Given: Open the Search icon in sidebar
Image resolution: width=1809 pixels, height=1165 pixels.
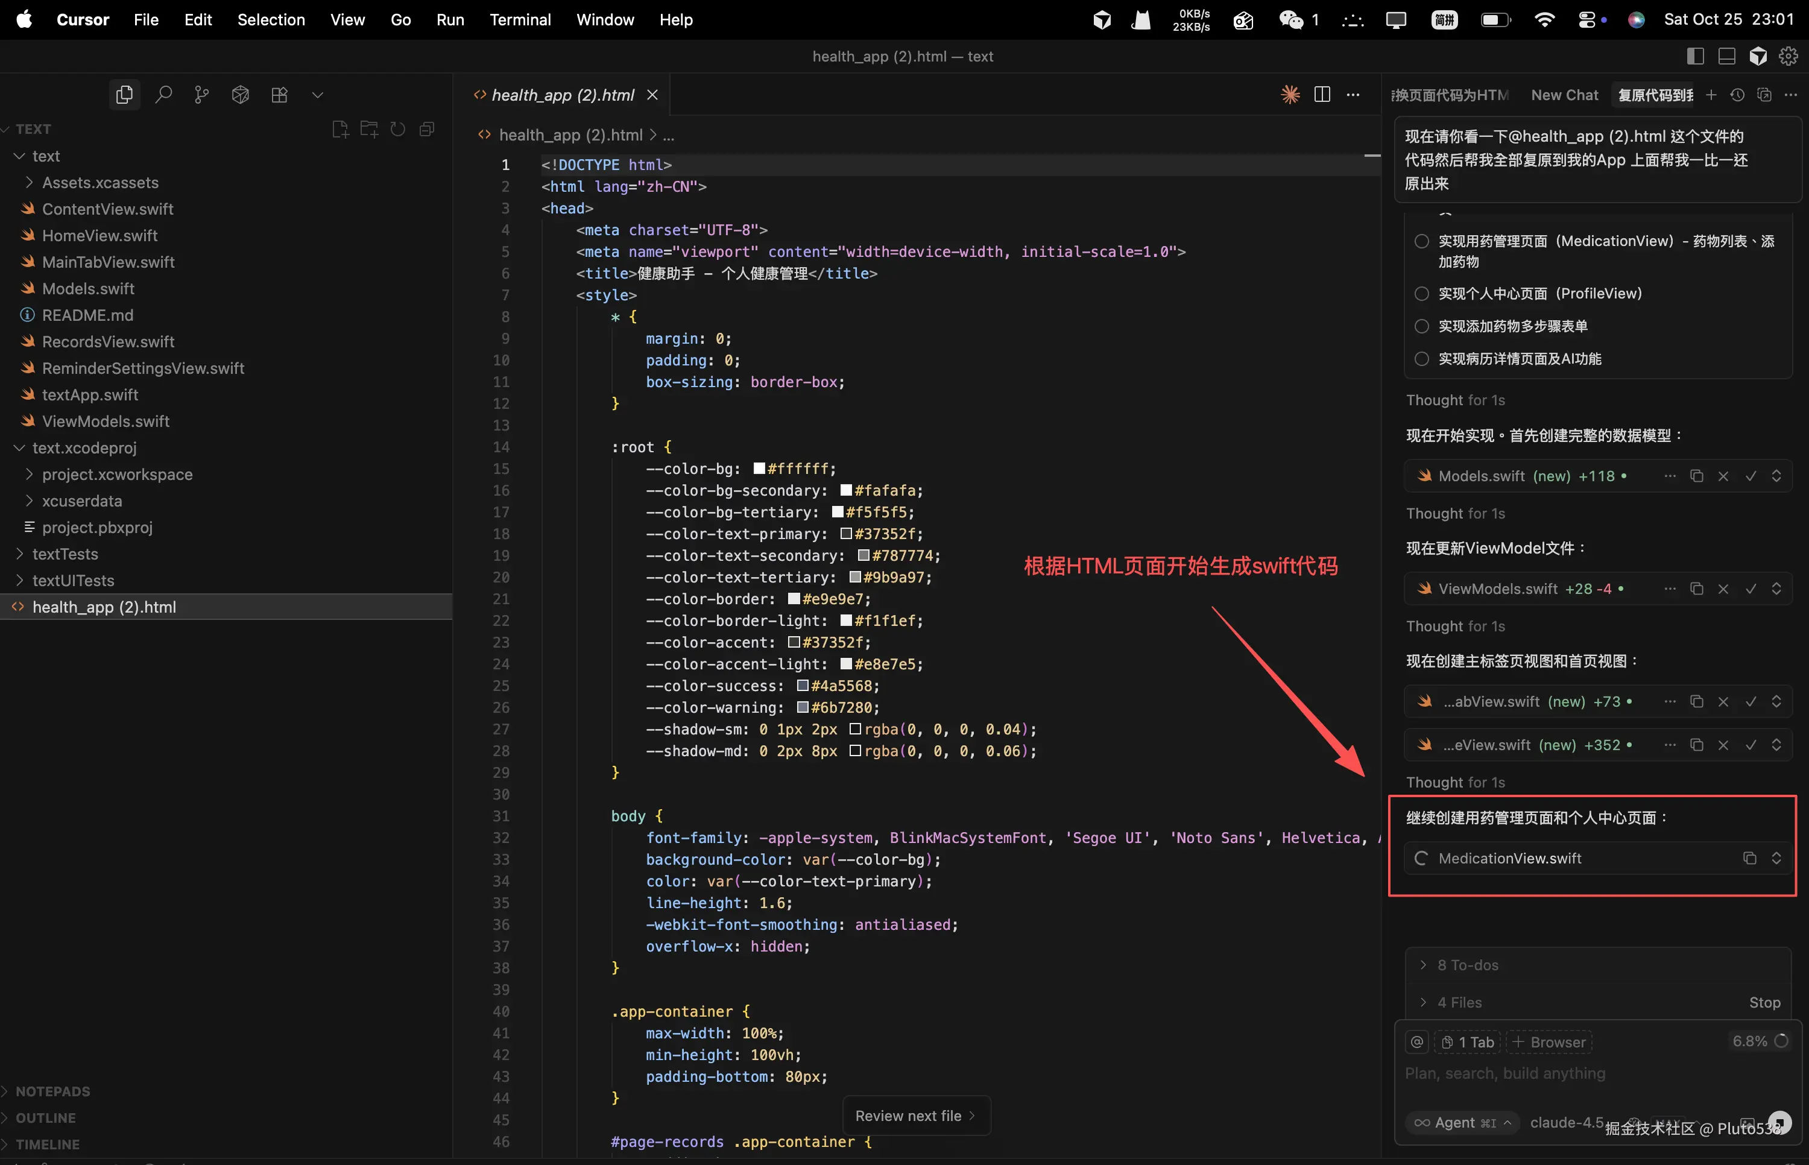Looking at the screenshot, I should [163, 95].
